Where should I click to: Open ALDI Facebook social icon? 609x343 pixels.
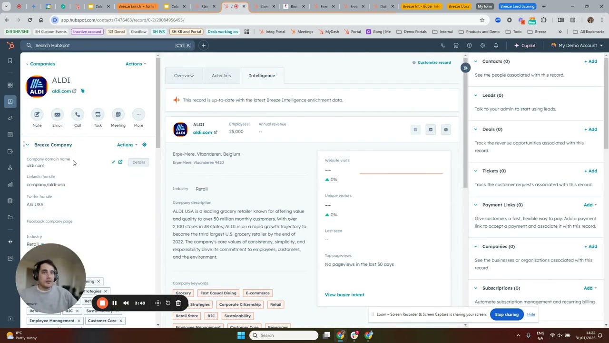(x=415, y=130)
